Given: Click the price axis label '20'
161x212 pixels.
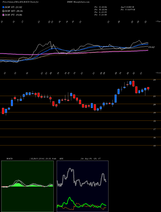Looking at the screenshot, I should click(x=154, y=104).
